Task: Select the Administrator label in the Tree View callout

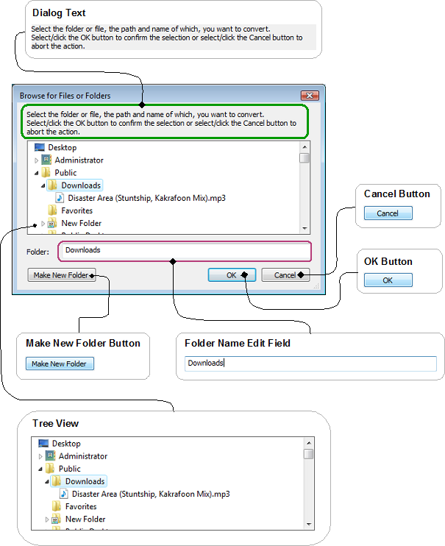Action: (83, 456)
